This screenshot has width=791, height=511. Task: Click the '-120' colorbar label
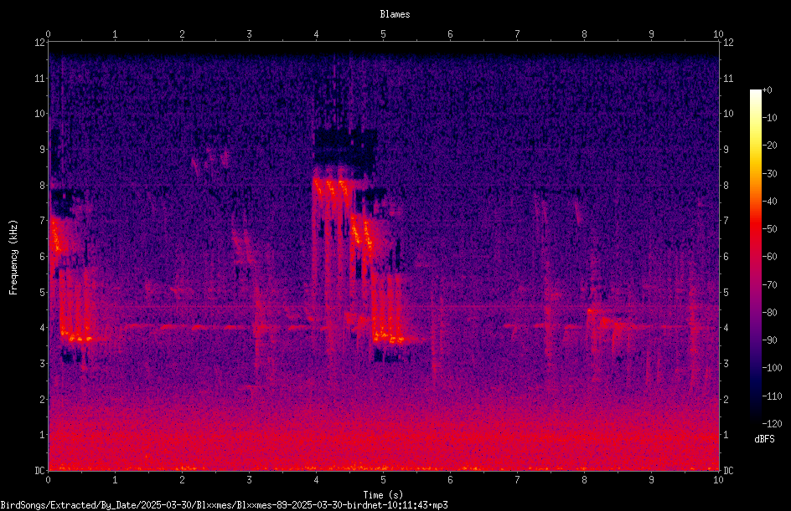click(772, 423)
